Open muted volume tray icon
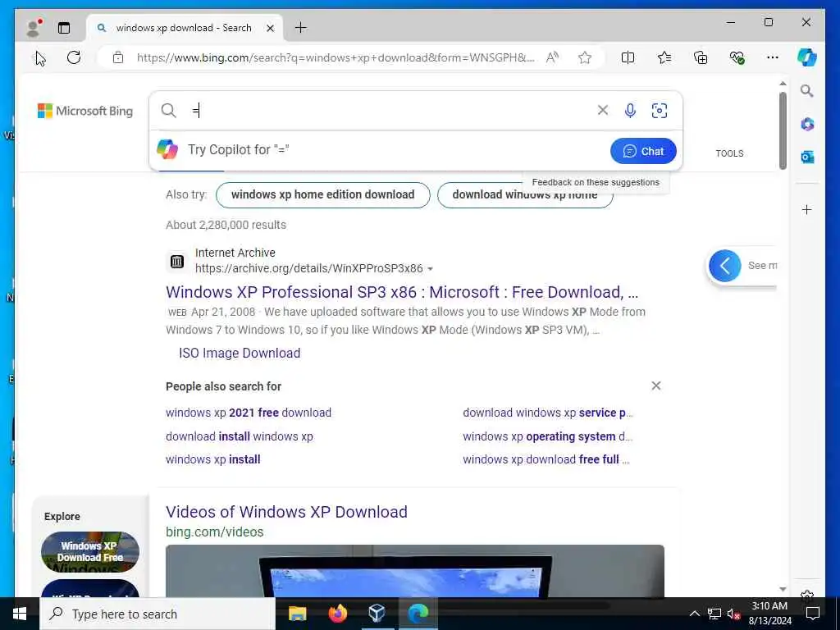 (733, 614)
